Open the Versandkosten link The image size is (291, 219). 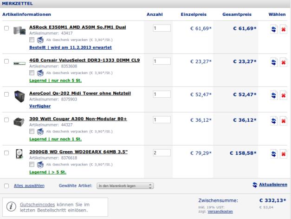click(x=221, y=212)
